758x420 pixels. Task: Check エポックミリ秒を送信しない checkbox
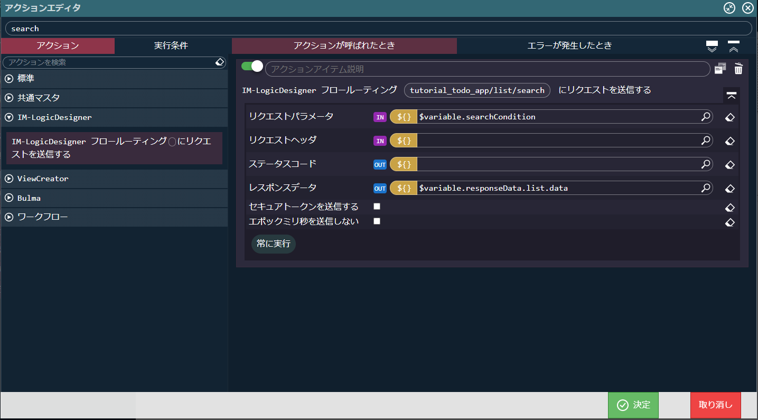coord(377,221)
